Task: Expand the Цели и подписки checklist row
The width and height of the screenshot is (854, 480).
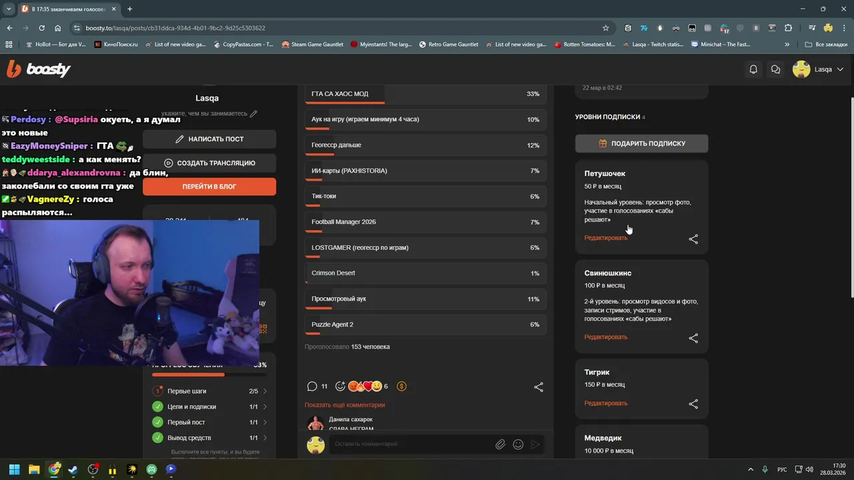Action: 209,407
